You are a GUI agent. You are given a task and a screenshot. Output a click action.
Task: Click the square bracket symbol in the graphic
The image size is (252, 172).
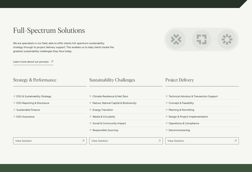click(202, 39)
